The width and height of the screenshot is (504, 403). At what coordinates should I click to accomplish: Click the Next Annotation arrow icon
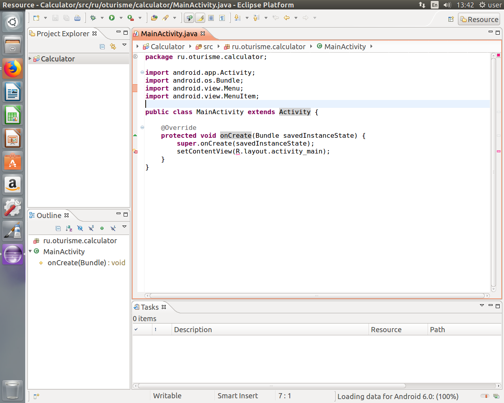coord(237,18)
